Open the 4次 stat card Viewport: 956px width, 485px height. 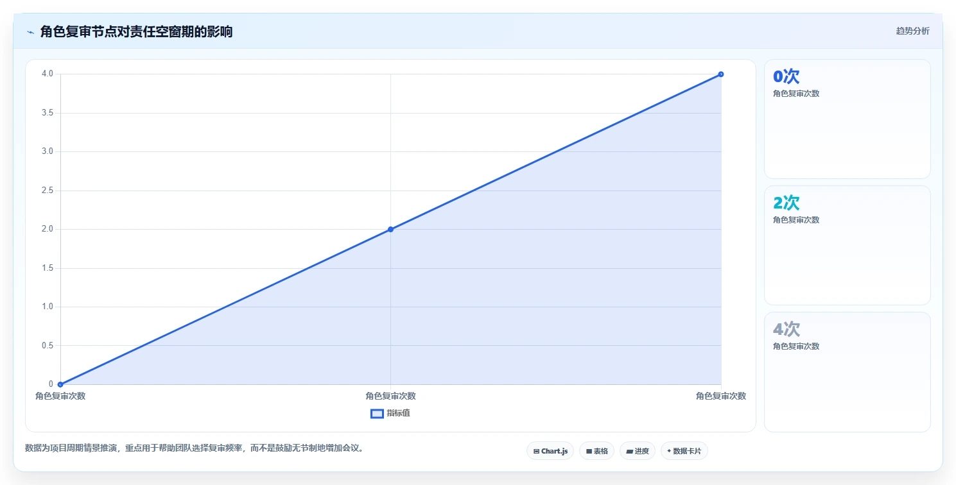[847, 371]
